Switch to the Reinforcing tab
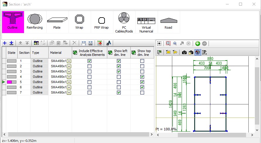The image size is (261, 143). [35, 22]
